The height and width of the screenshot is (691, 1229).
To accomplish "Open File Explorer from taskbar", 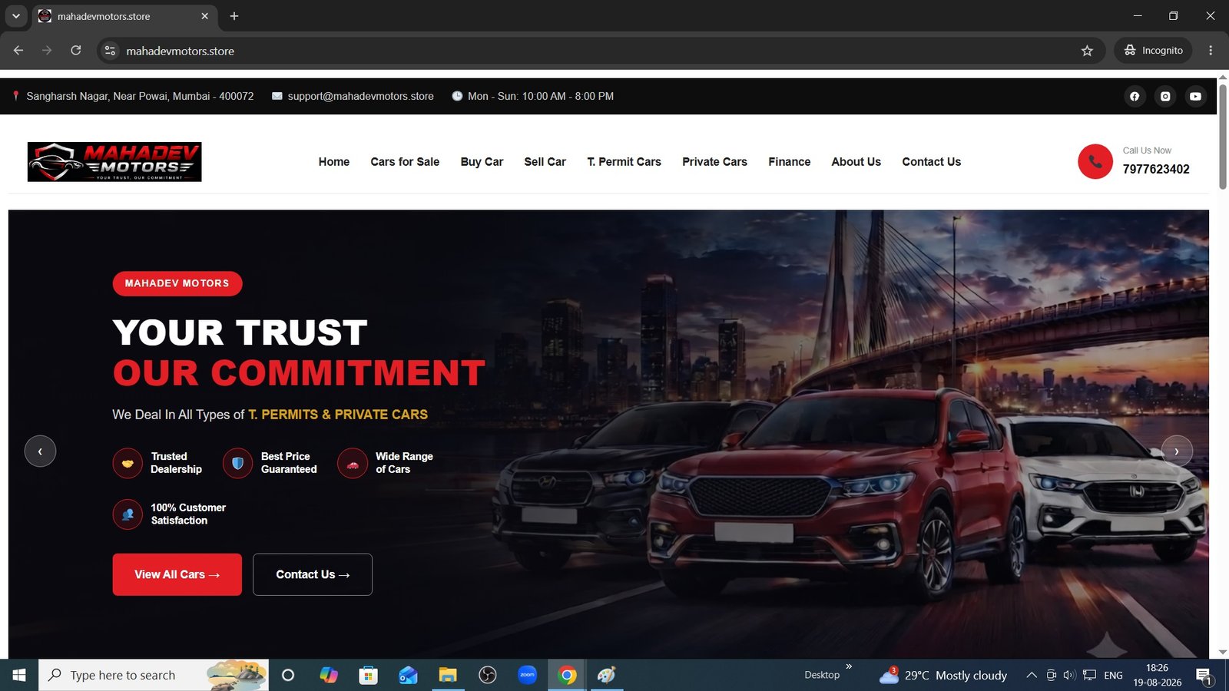I will pos(448,675).
